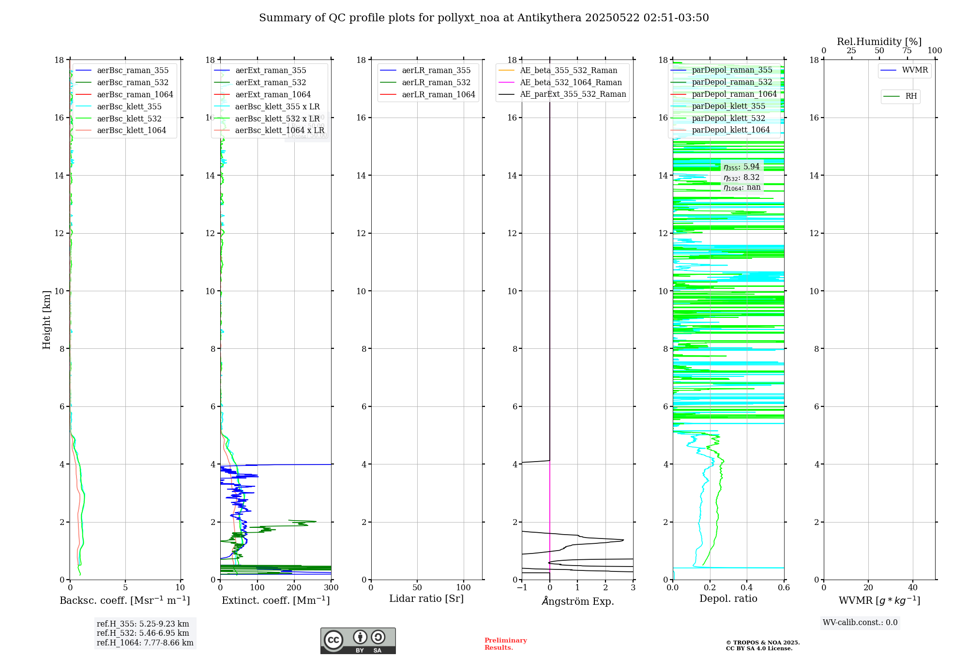Click the Depol. ratio axis label
Screen dimensions: 968x658
pos(728,599)
